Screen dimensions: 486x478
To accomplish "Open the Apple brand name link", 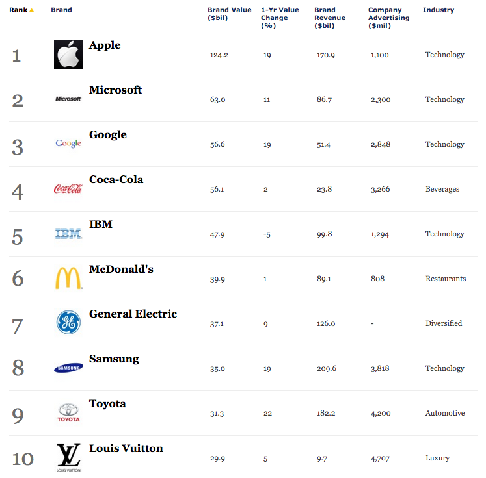I will (105, 45).
